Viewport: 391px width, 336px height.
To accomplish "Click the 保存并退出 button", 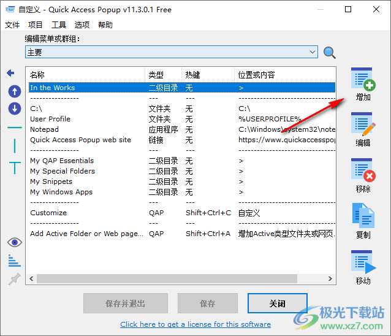I will coord(126,304).
